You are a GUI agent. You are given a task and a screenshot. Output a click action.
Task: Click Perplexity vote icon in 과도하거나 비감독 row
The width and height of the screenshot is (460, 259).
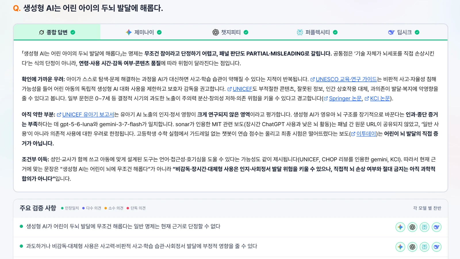pyautogui.click(x=424, y=247)
